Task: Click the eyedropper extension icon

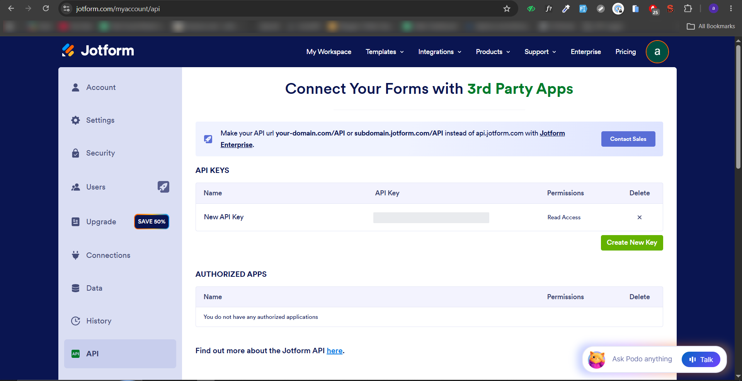Action: 566,8
